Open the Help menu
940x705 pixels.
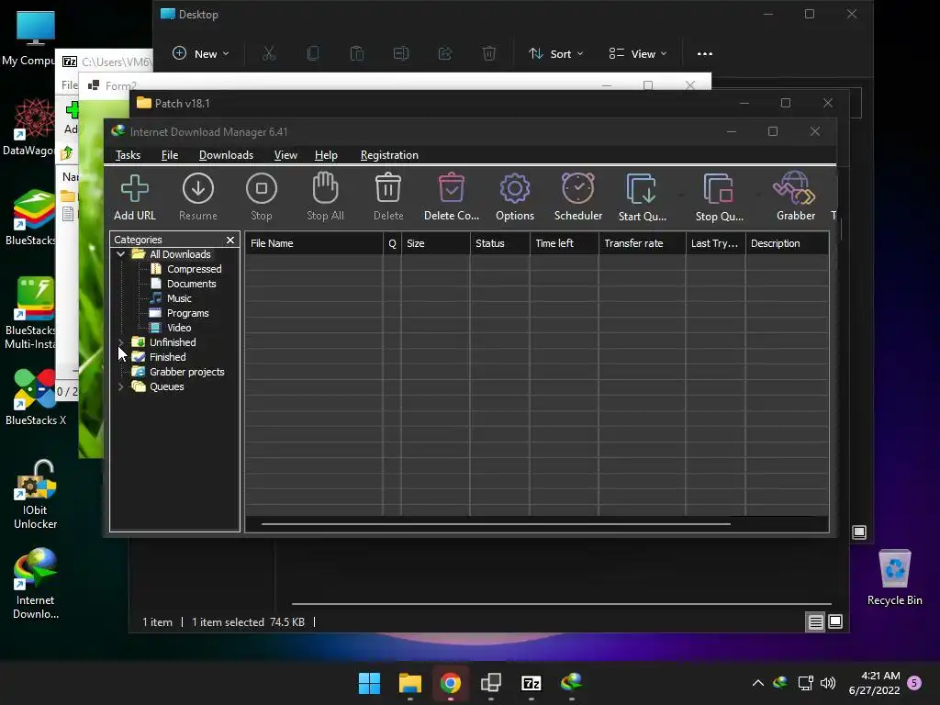click(326, 155)
